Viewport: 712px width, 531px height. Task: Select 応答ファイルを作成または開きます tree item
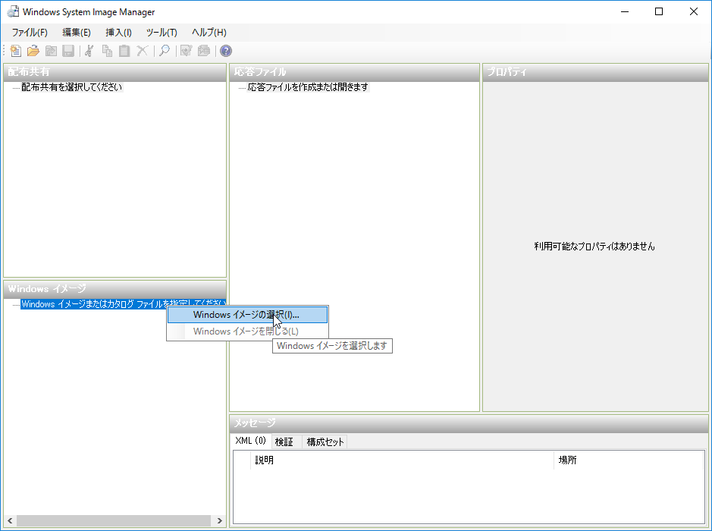(x=308, y=87)
